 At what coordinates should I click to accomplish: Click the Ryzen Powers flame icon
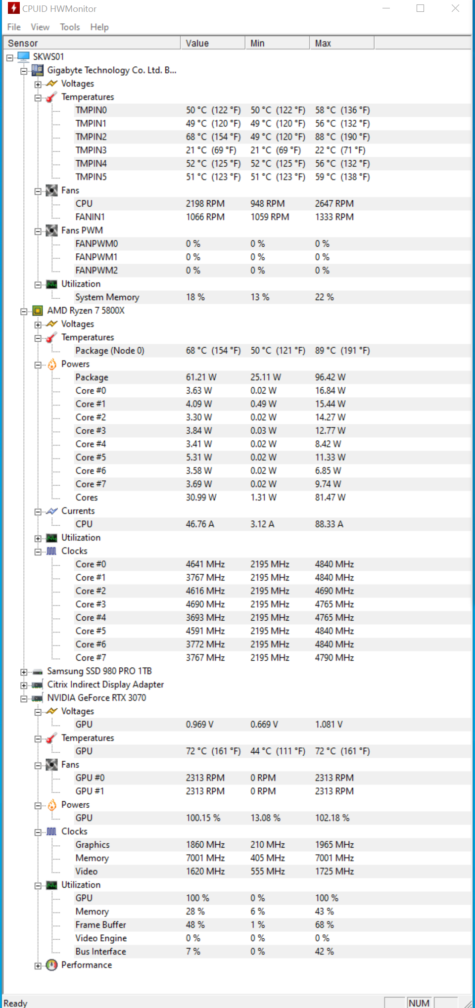click(x=52, y=365)
